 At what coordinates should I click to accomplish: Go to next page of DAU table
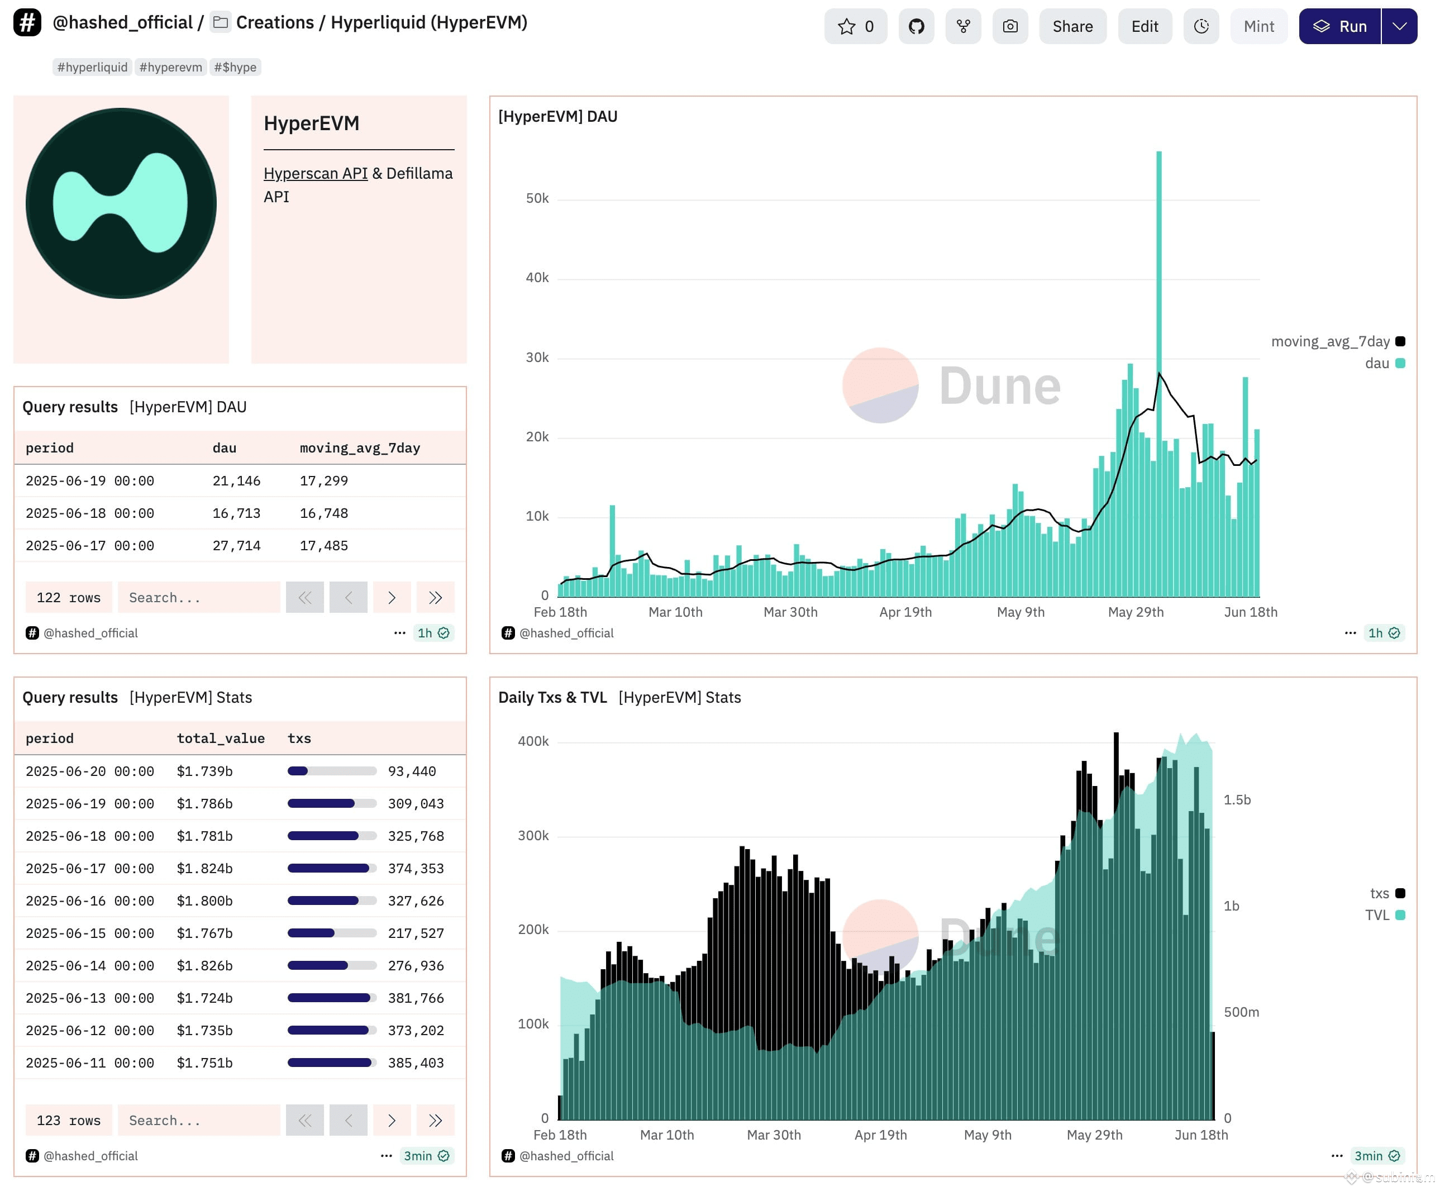[392, 597]
